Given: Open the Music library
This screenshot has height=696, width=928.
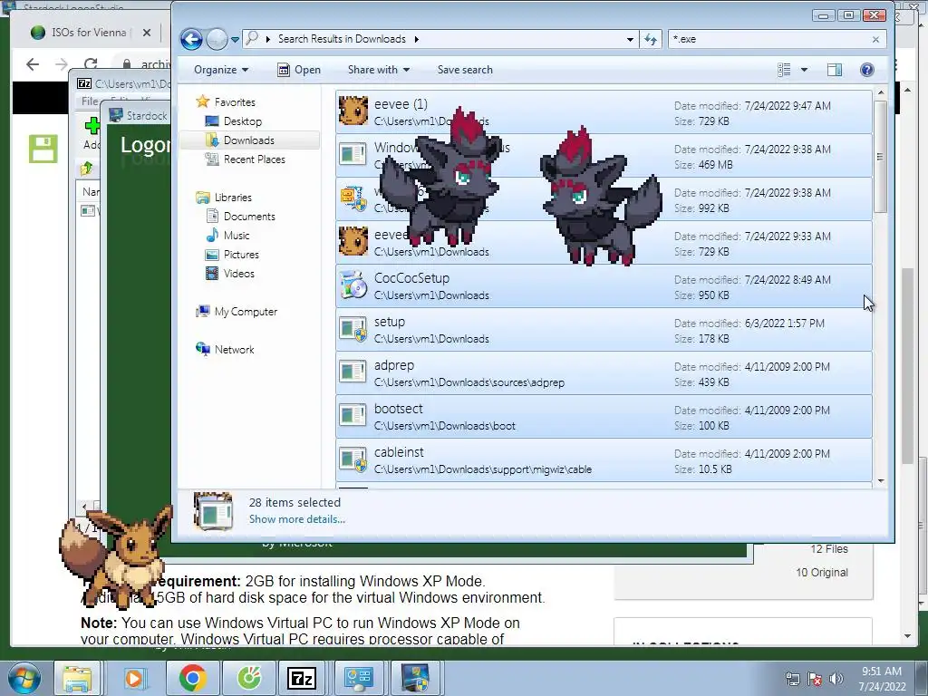Looking at the screenshot, I should click(237, 235).
